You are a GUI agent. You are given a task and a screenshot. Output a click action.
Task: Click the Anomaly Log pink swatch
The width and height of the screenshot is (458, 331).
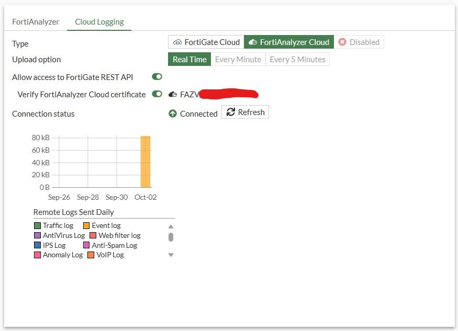click(37, 255)
